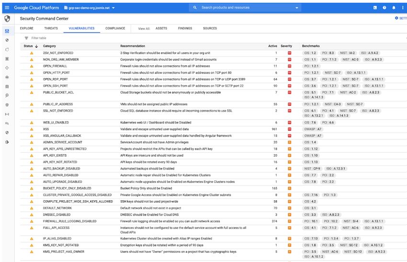The height and width of the screenshot is (262, 407).
Task: Click the Filter table input field
Action: click(39, 38)
